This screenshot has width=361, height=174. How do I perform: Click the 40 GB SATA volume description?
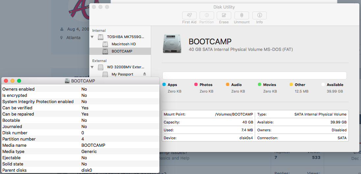(241, 49)
